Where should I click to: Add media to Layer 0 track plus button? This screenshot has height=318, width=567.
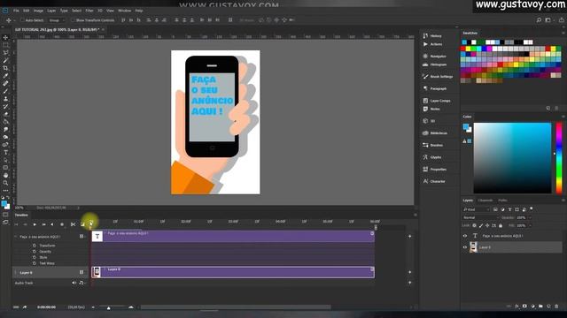(x=409, y=272)
